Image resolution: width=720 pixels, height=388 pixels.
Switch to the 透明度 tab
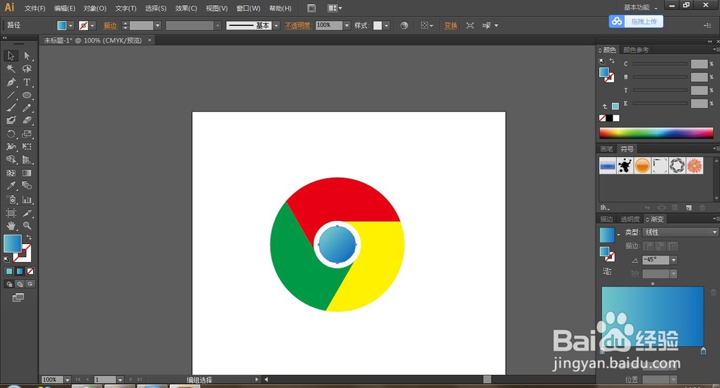click(x=630, y=219)
